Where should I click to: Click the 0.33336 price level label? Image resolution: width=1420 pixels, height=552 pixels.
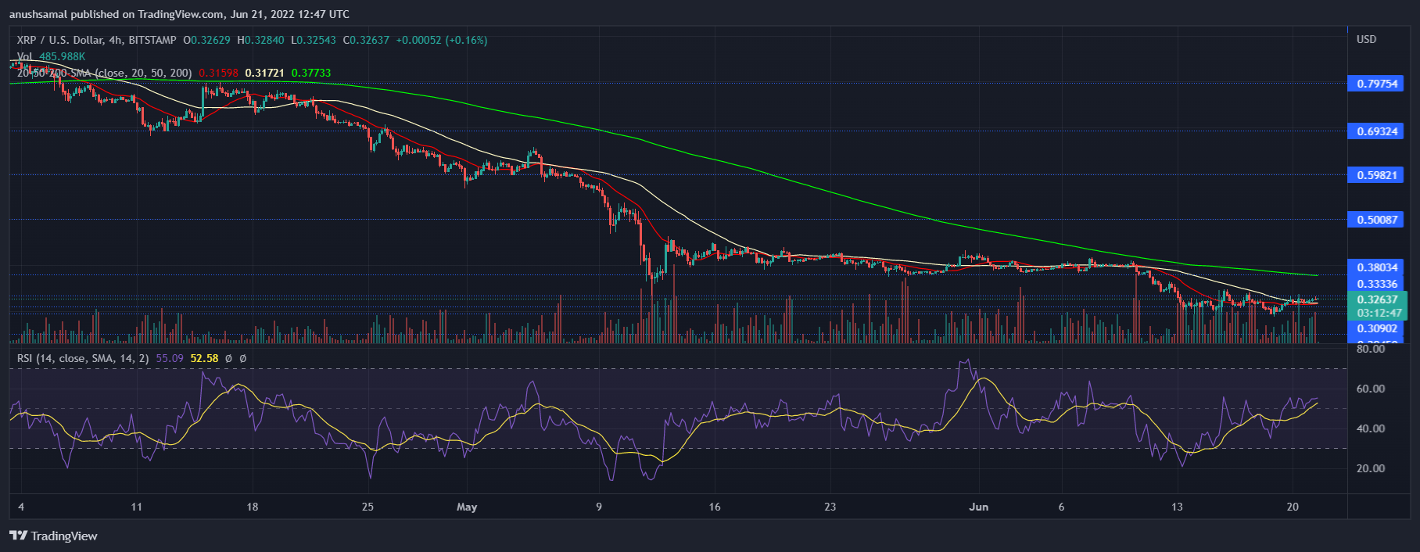[1375, 284]
